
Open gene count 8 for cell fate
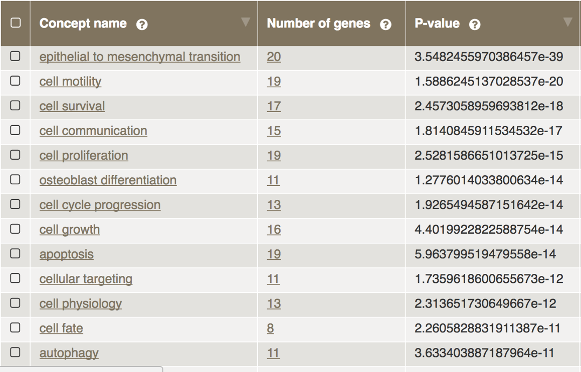(x=270, y=328)
